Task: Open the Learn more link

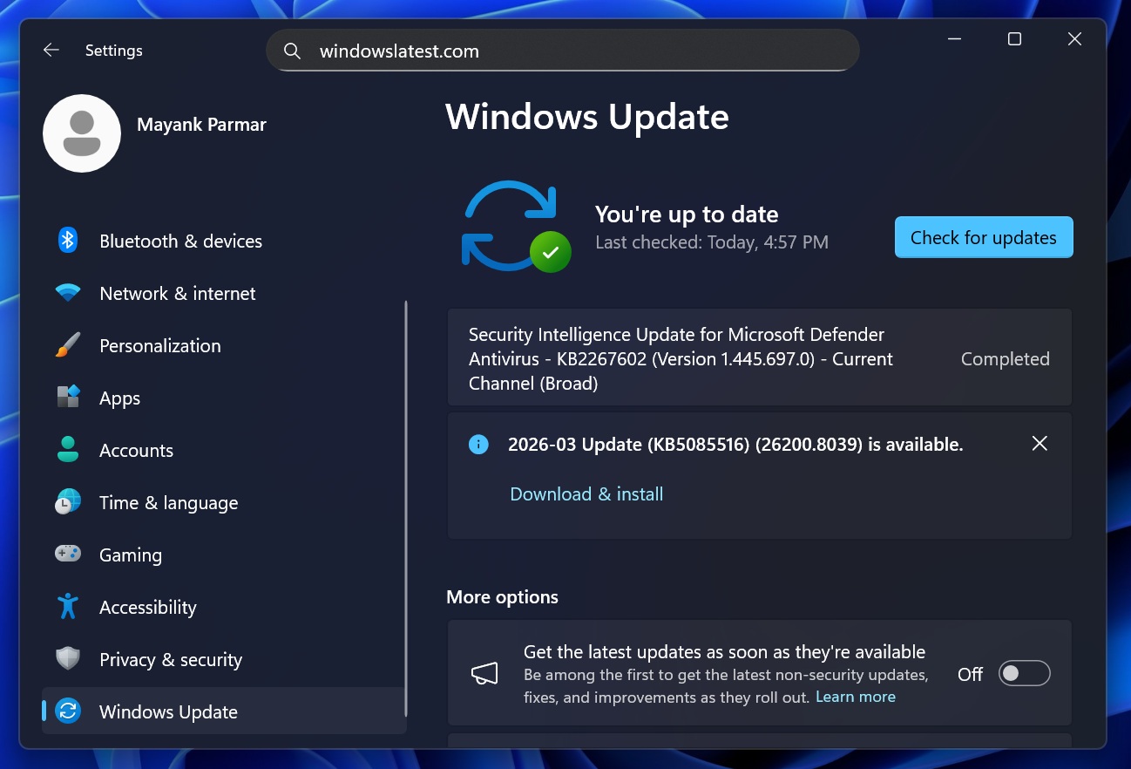Action: [x=855, y=697]
